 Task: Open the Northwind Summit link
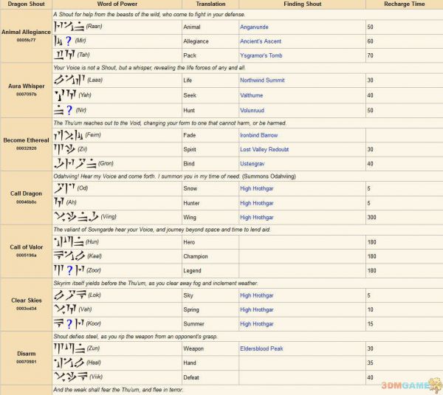coord(262,80)
